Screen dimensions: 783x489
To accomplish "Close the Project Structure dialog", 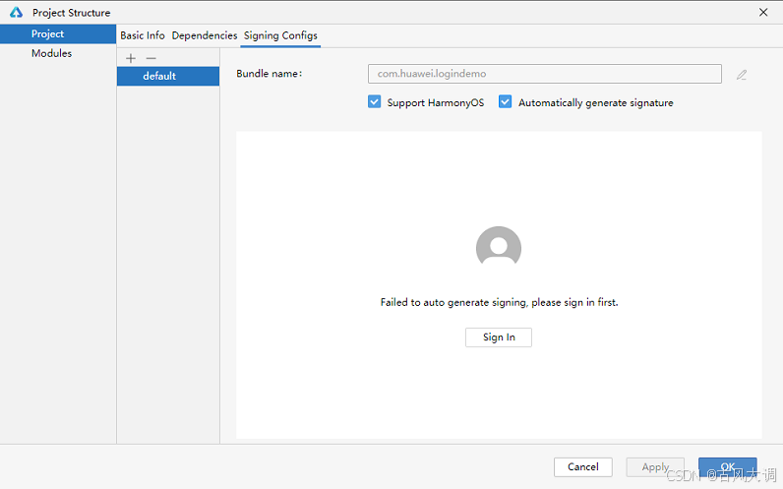I will pyautogui.click(x=763, y=12).
